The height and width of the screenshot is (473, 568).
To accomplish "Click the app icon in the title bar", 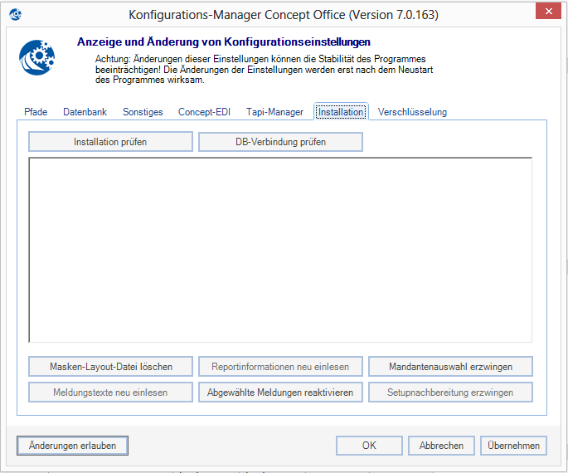I will coord(16,15).
